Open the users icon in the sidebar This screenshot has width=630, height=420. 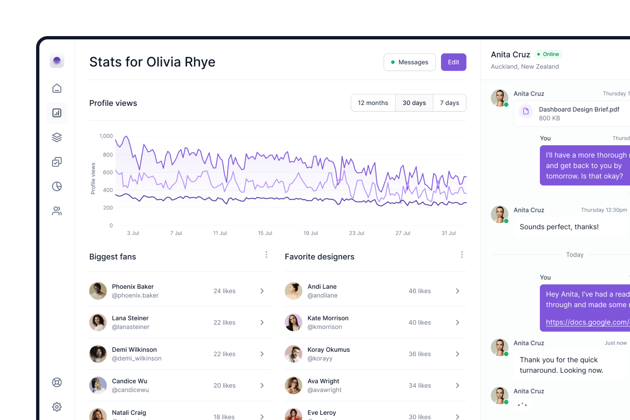coord(57,211)
